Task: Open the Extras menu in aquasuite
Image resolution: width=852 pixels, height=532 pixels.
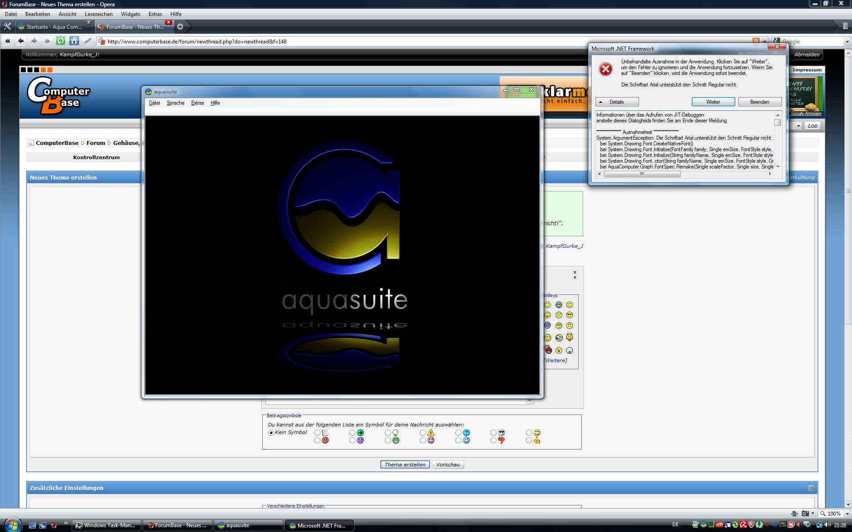Action: [197, 103]
